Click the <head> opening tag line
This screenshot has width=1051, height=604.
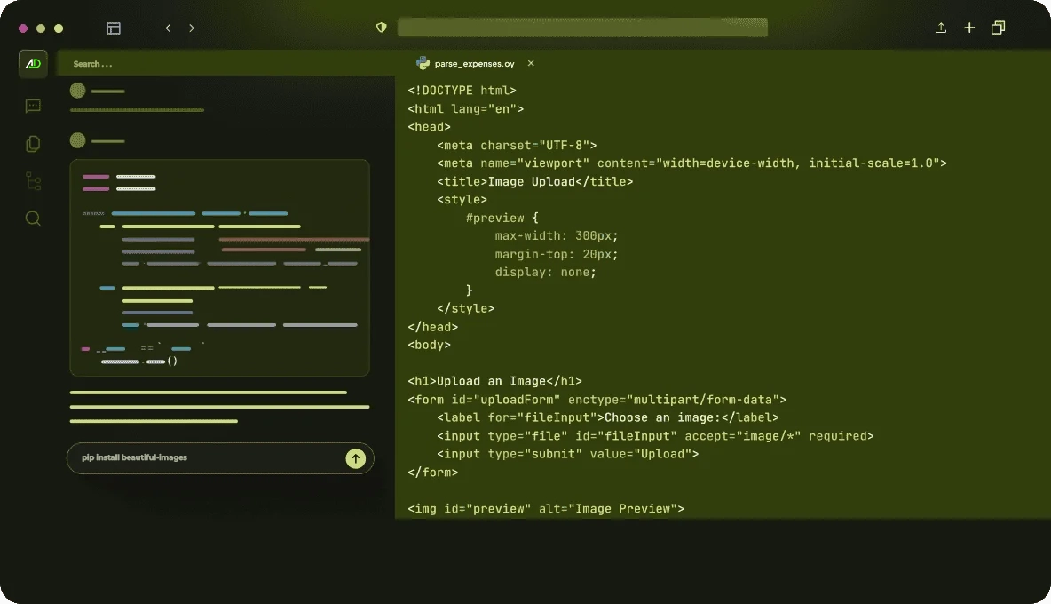pos(429,127)
